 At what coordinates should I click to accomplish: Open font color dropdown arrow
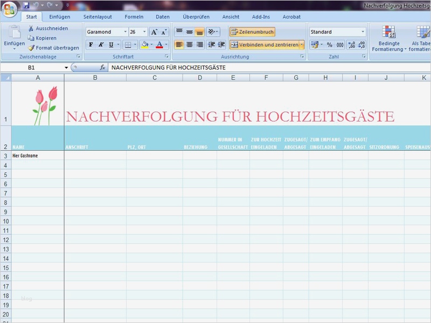tap(166, 45)
